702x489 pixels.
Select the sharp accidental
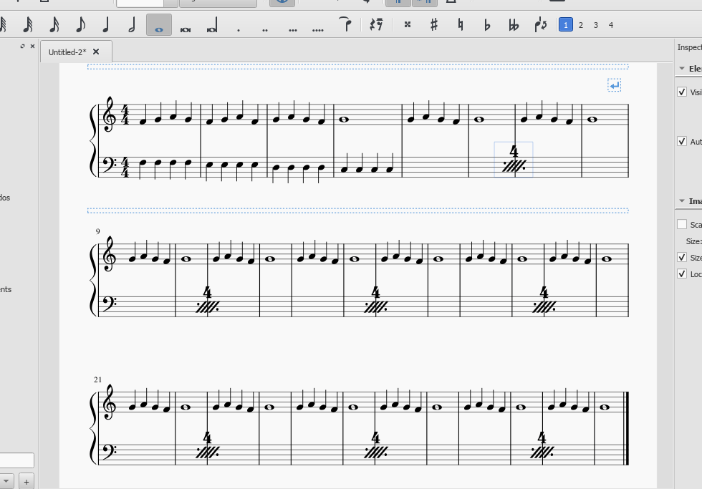[436, 24]
